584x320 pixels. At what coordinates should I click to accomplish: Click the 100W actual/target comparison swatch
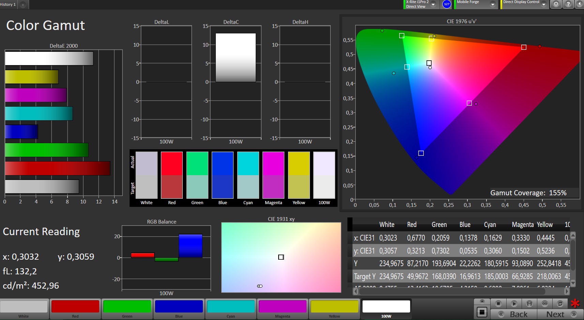(324, 175)
